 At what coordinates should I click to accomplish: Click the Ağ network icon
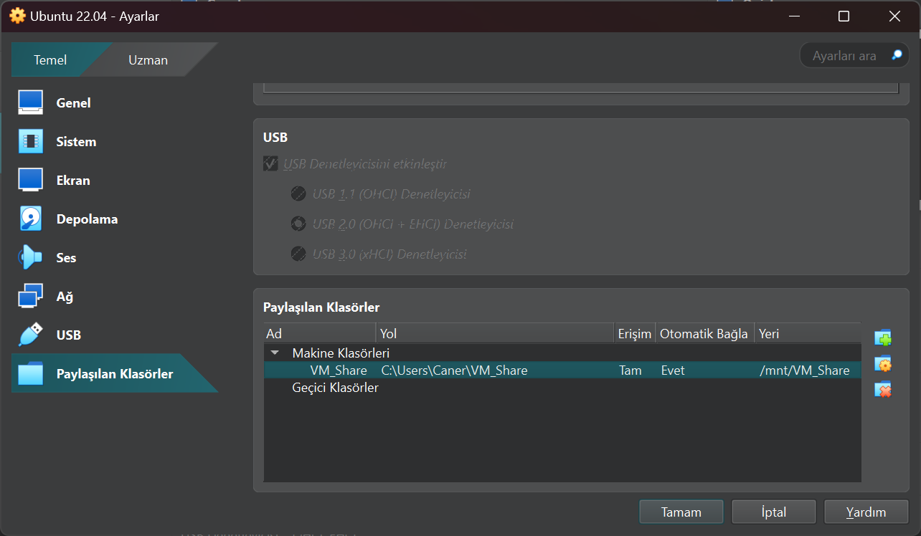coord(31,297)
